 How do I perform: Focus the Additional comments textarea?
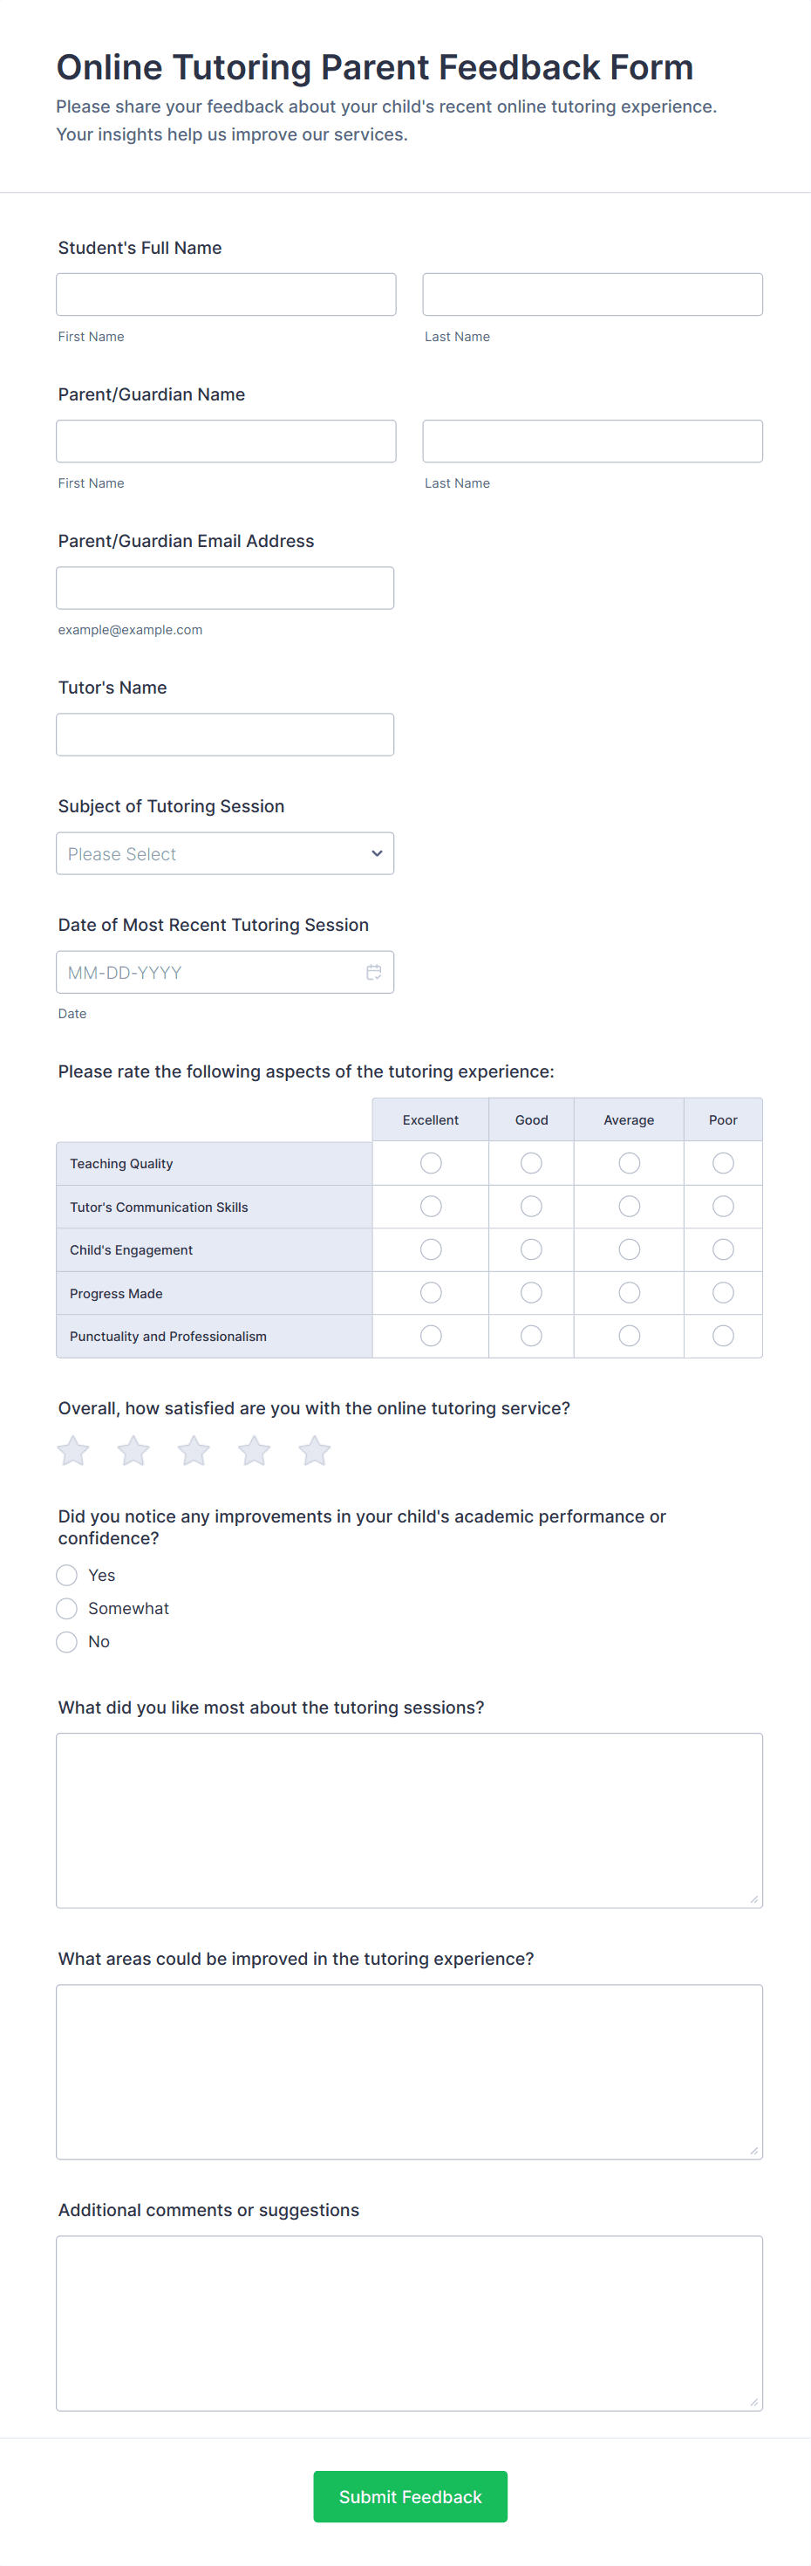pyautogui.click(x=409, y=2323)
